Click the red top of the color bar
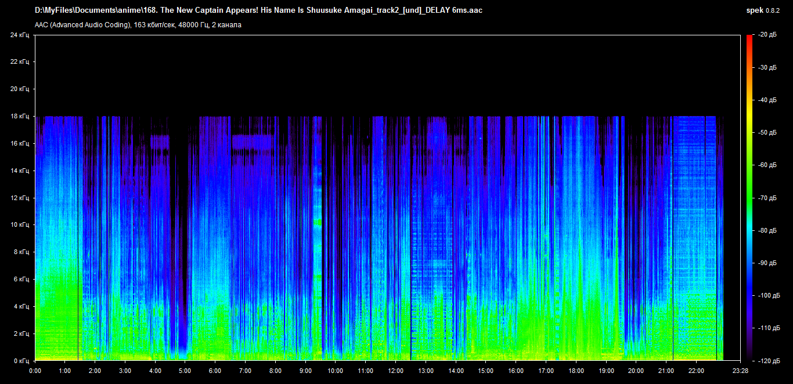The image size is (793, 384). coord(749,37)
